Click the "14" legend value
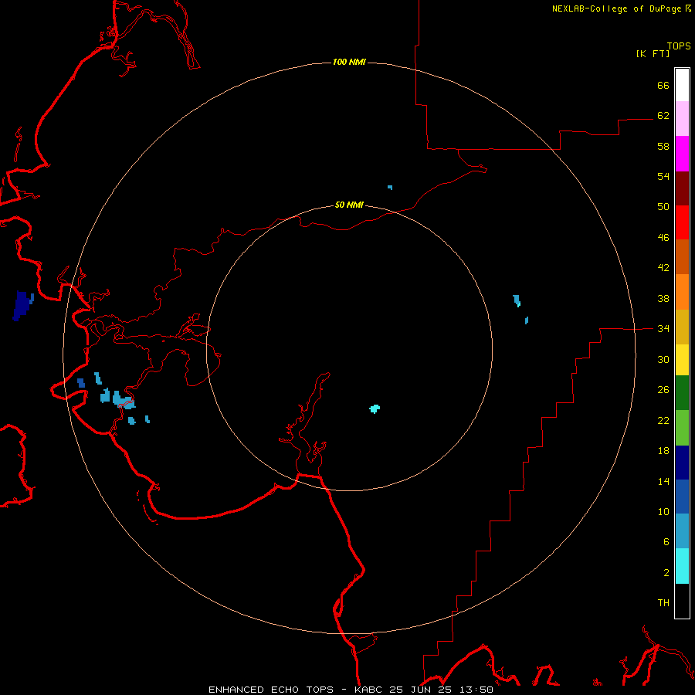 (663, 481)
